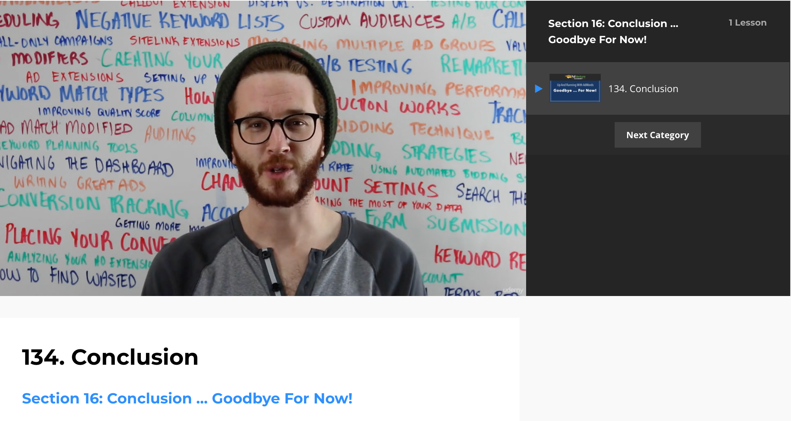This screenshot has height=421, width=791.
Task: Click 'CUSTOM AUDIENCES' whiteboard text in video
Action: 371,20
